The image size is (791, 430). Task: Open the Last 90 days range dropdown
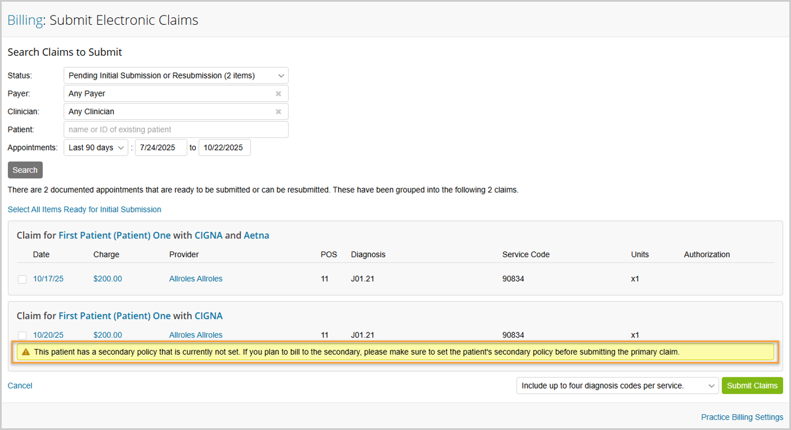click(96, 148)
